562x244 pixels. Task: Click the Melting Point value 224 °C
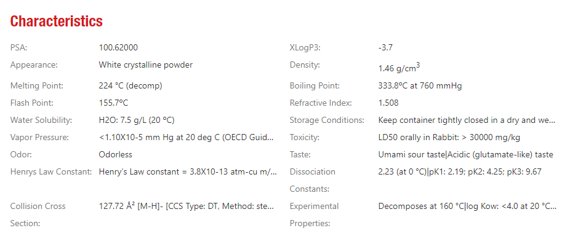[130, 86]
